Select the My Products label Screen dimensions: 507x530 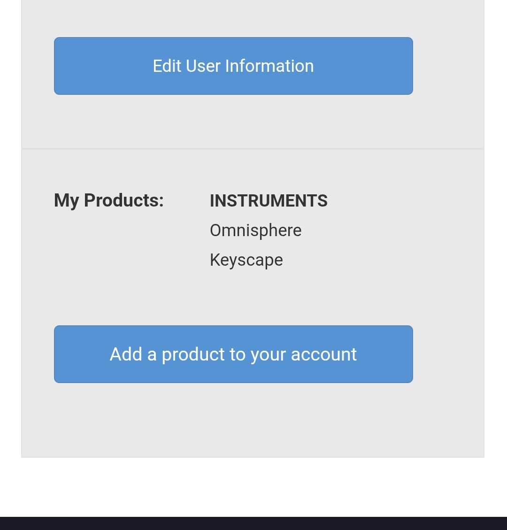(108, 200)
